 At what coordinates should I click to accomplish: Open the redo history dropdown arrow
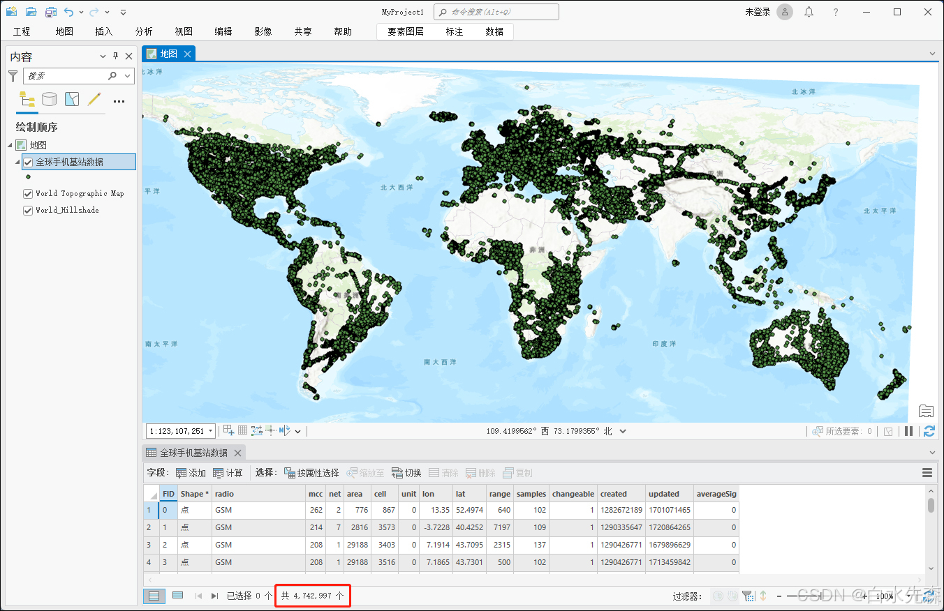[x=106, y=13]
